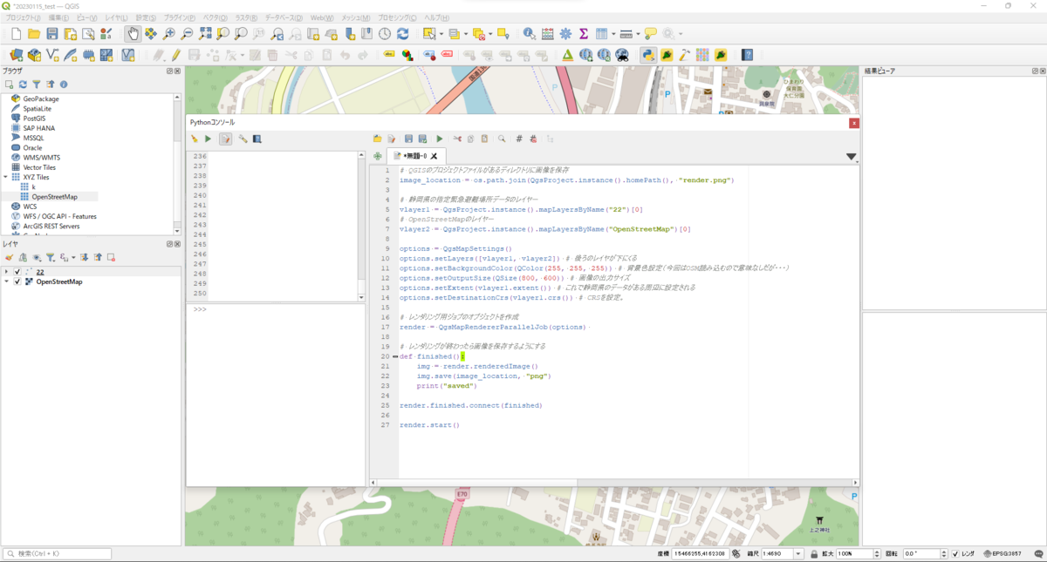The height and width of the screenshot is (562, 1047).
Task: Click the Zoom Out magnifier tool
Action: tap(187, 34)
